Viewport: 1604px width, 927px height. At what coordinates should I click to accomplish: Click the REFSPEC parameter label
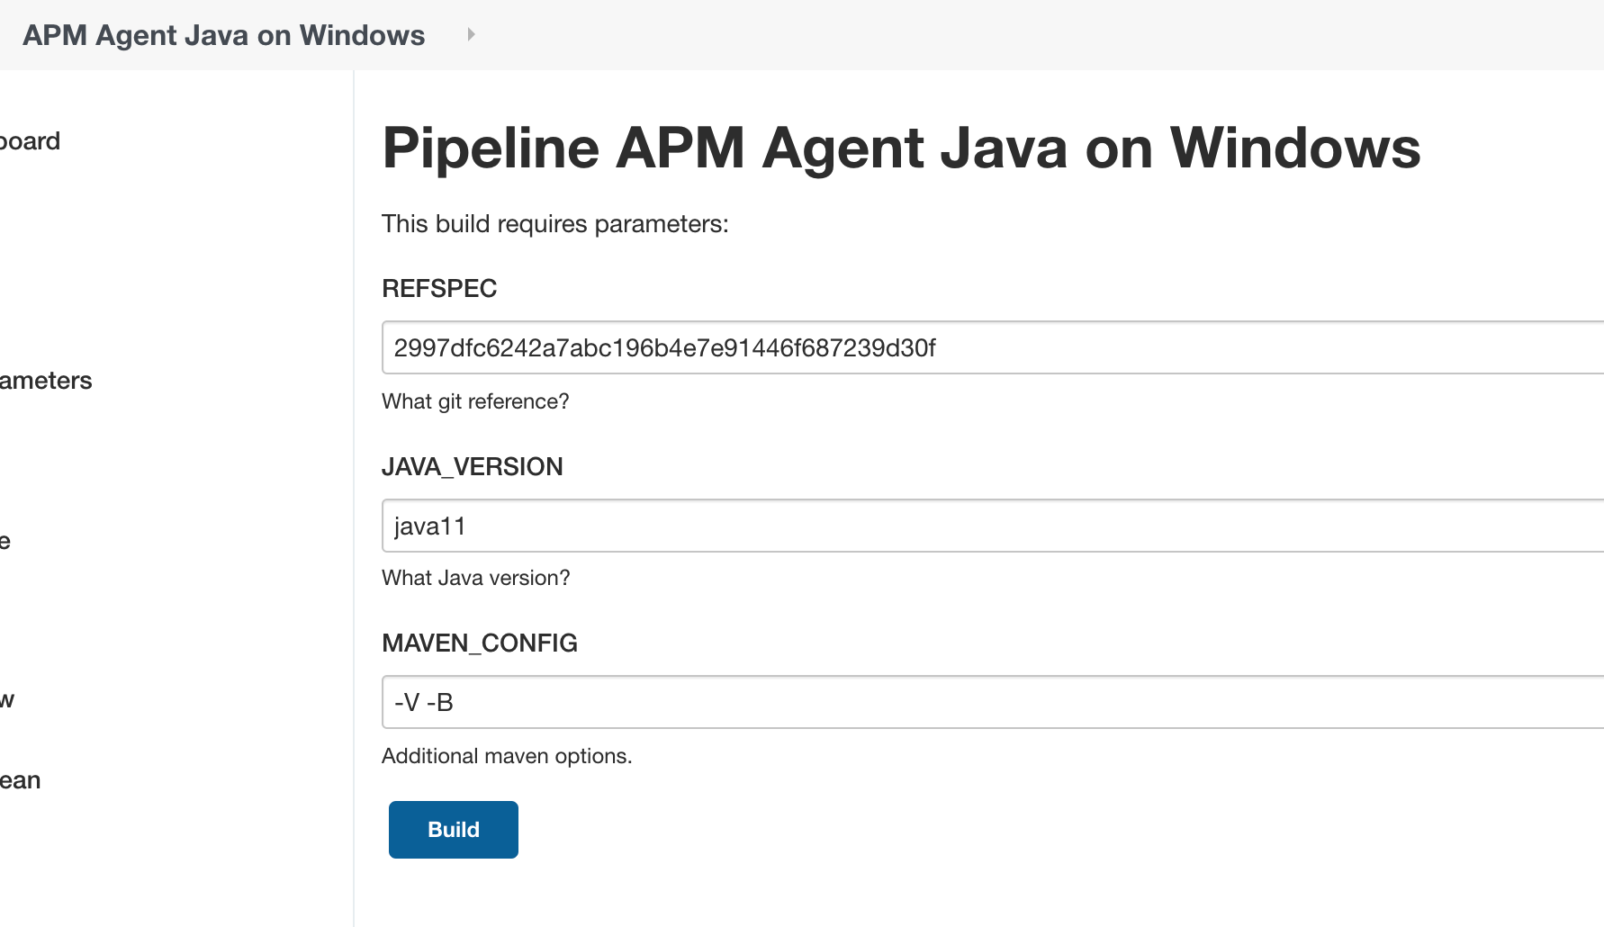439,288
